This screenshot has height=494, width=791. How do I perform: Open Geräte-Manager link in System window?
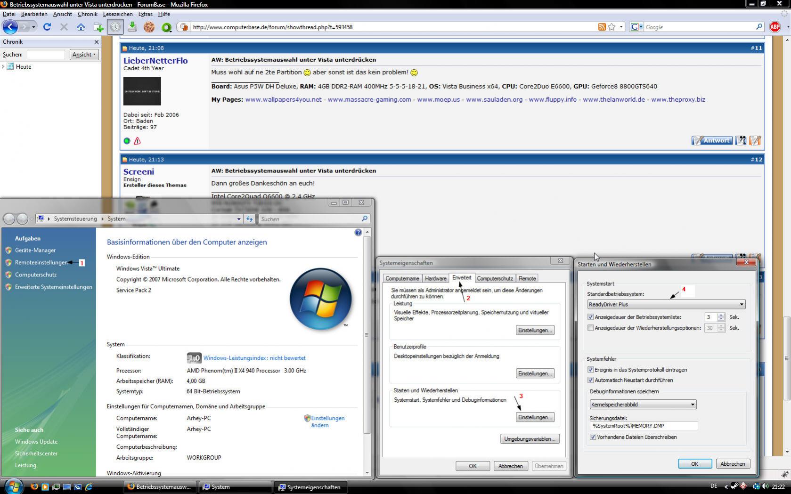[35, 250]
